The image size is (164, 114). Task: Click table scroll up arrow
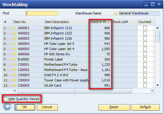click(158, 28)
